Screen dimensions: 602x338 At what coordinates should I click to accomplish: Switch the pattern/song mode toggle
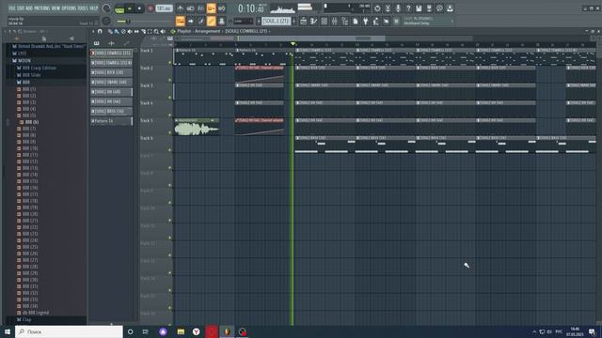(119, 8)
